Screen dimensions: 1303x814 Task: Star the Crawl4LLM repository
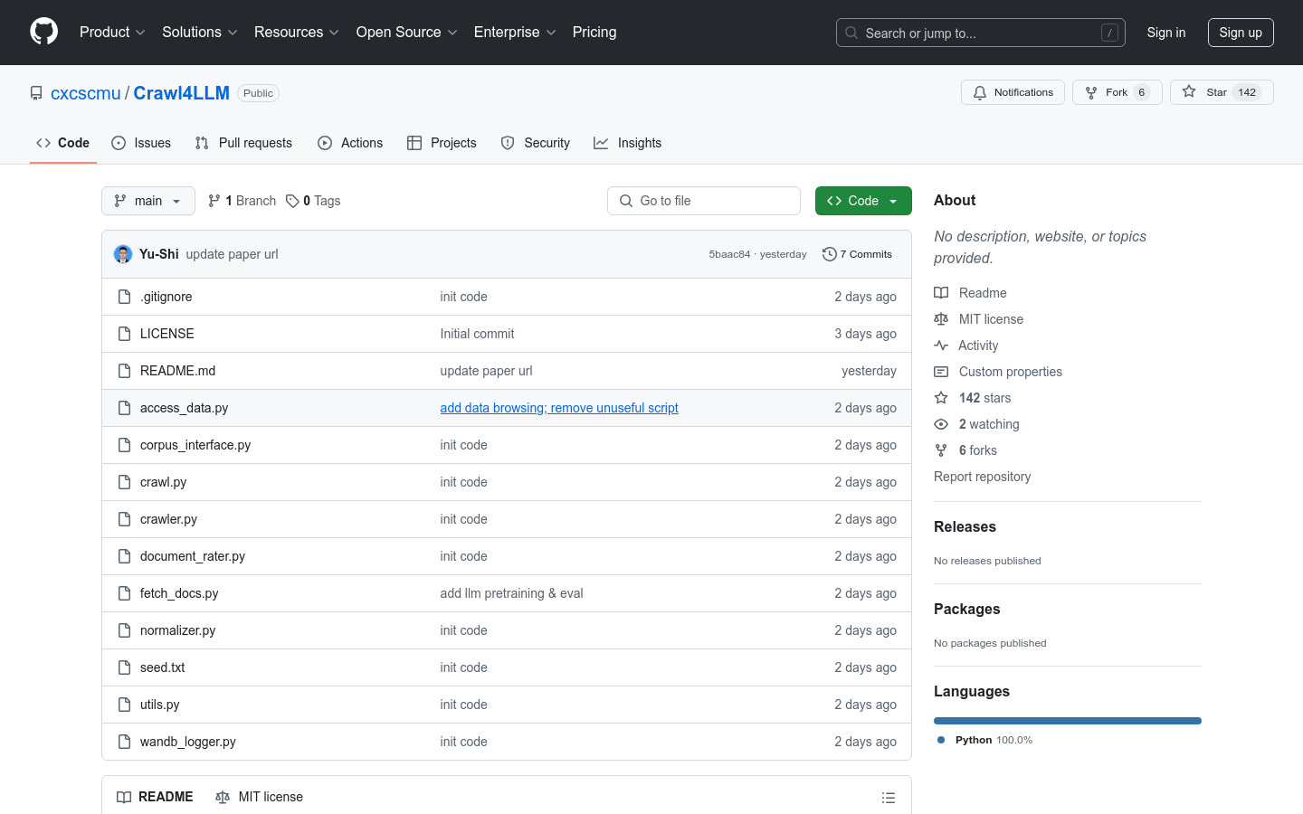[1222, 92]
